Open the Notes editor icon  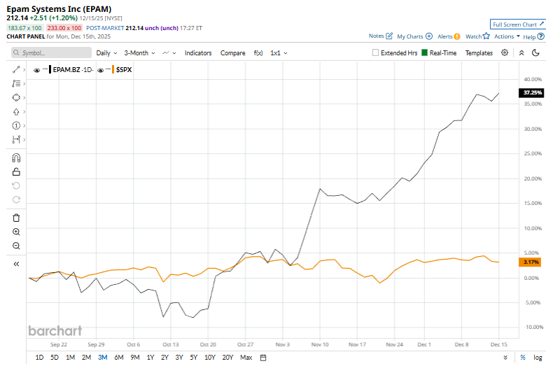389,36
